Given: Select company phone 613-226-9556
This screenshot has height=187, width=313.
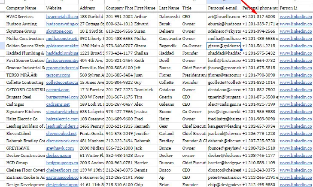Looking at the screenshot, I should click(x=119, y=31).
